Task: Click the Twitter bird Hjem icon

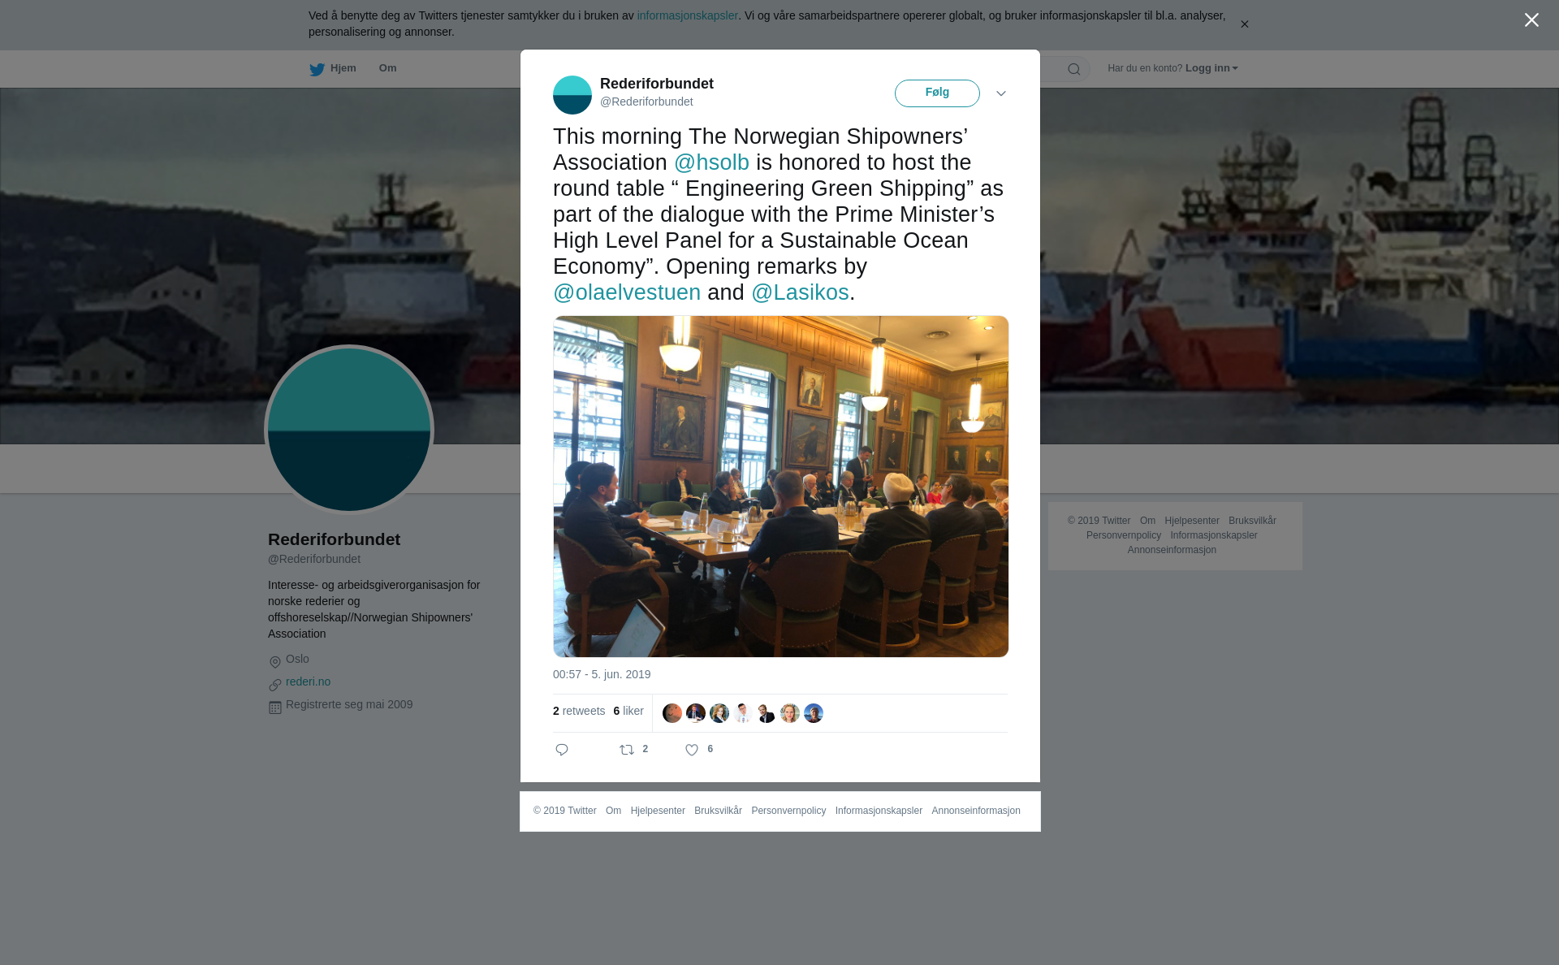Action: coord(317,69)
